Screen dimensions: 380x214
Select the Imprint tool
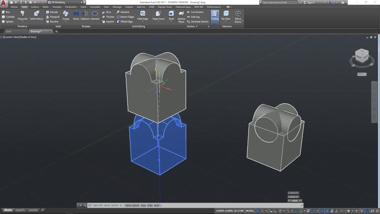click(x=108, y=22)
